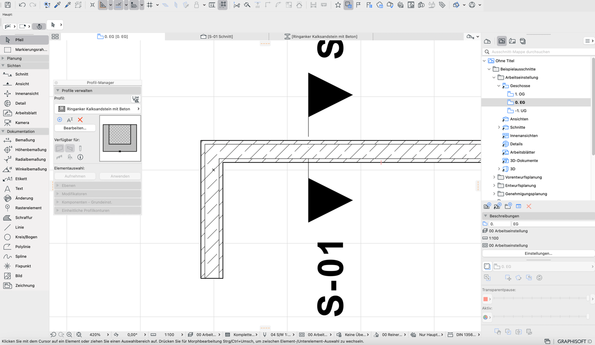Image resolution: width=595 pixels, height=345 pixels.
Task: Click the Bearbeiten... button
Action: point(75,128)
